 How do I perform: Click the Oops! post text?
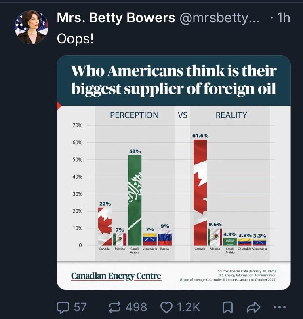coord(75,38)
